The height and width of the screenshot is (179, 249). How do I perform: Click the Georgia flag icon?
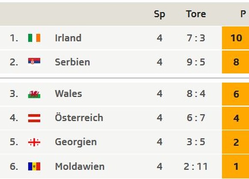34,142
